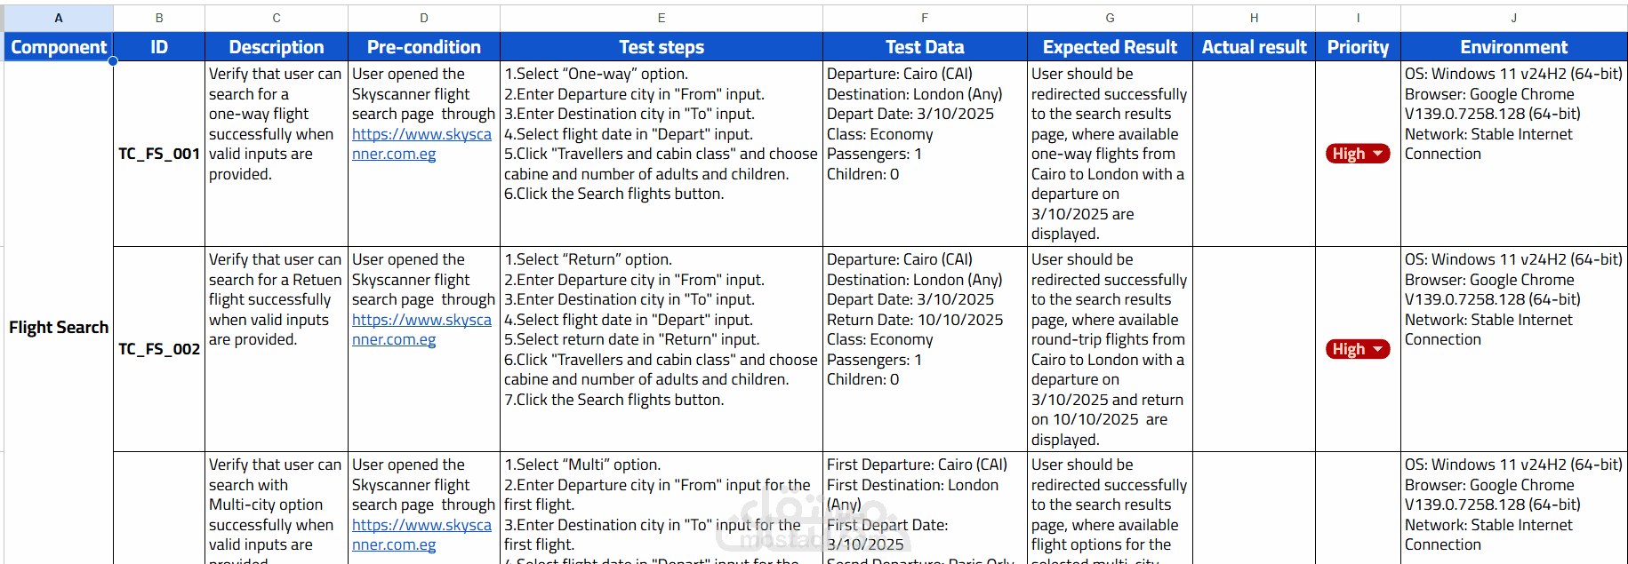Select the TC_FS_002 ID cell
Image resolution: width=1628 pixels, height=564 pixels.
[x=159, y=349]
